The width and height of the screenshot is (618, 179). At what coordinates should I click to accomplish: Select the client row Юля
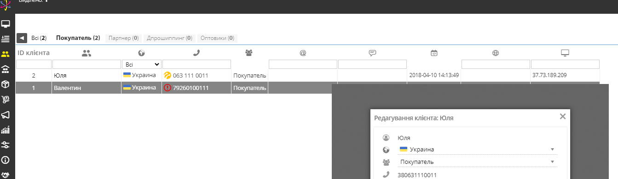(307, 75)
